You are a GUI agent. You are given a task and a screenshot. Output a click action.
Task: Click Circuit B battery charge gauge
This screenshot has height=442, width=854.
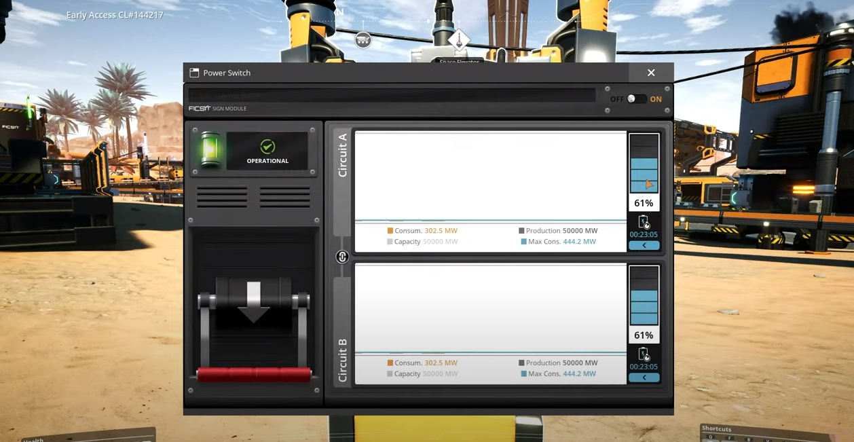(644, 296)
